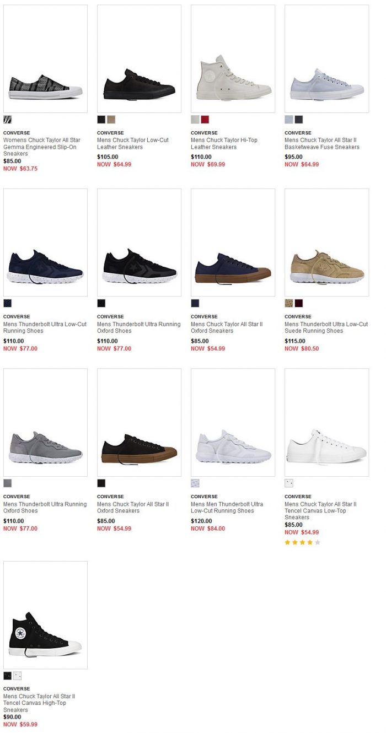Choose the tan swatch under Low-Cut Leather Sneakers
386x733 pixels.
(111, 120)
